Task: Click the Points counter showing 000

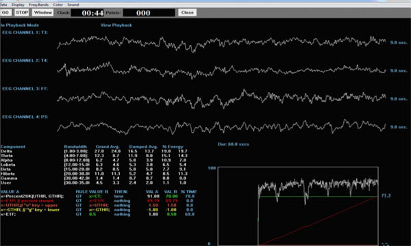Action: (x=149, y=12)
